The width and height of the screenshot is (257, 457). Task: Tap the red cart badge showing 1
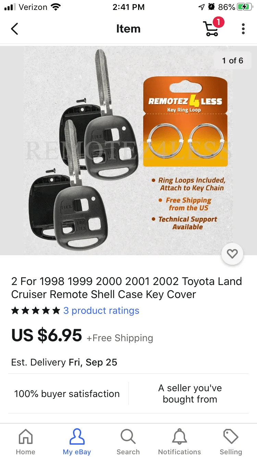pyautogui.click(x=218, y=23)
